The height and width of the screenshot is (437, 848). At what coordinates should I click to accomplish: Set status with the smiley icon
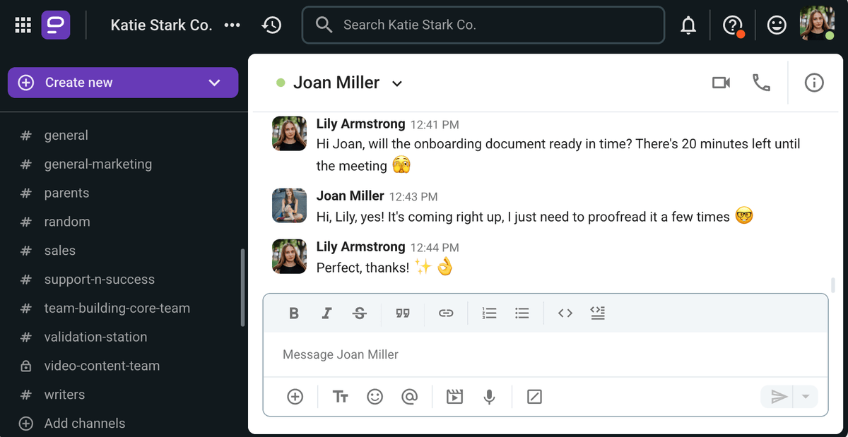pos(777,25)
